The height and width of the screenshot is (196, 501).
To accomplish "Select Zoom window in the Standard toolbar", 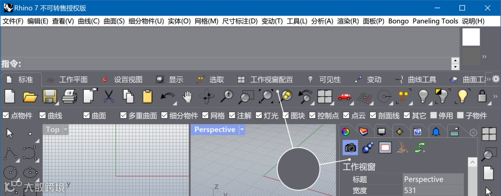I will coord(246,97).
